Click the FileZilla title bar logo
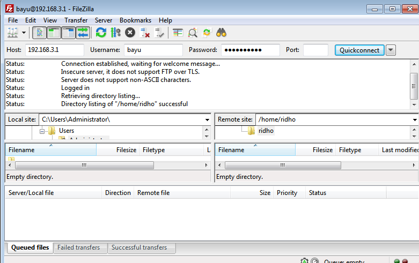Viewport: 419px width, 263px height. pyautogui.click(x=9, y=9)
